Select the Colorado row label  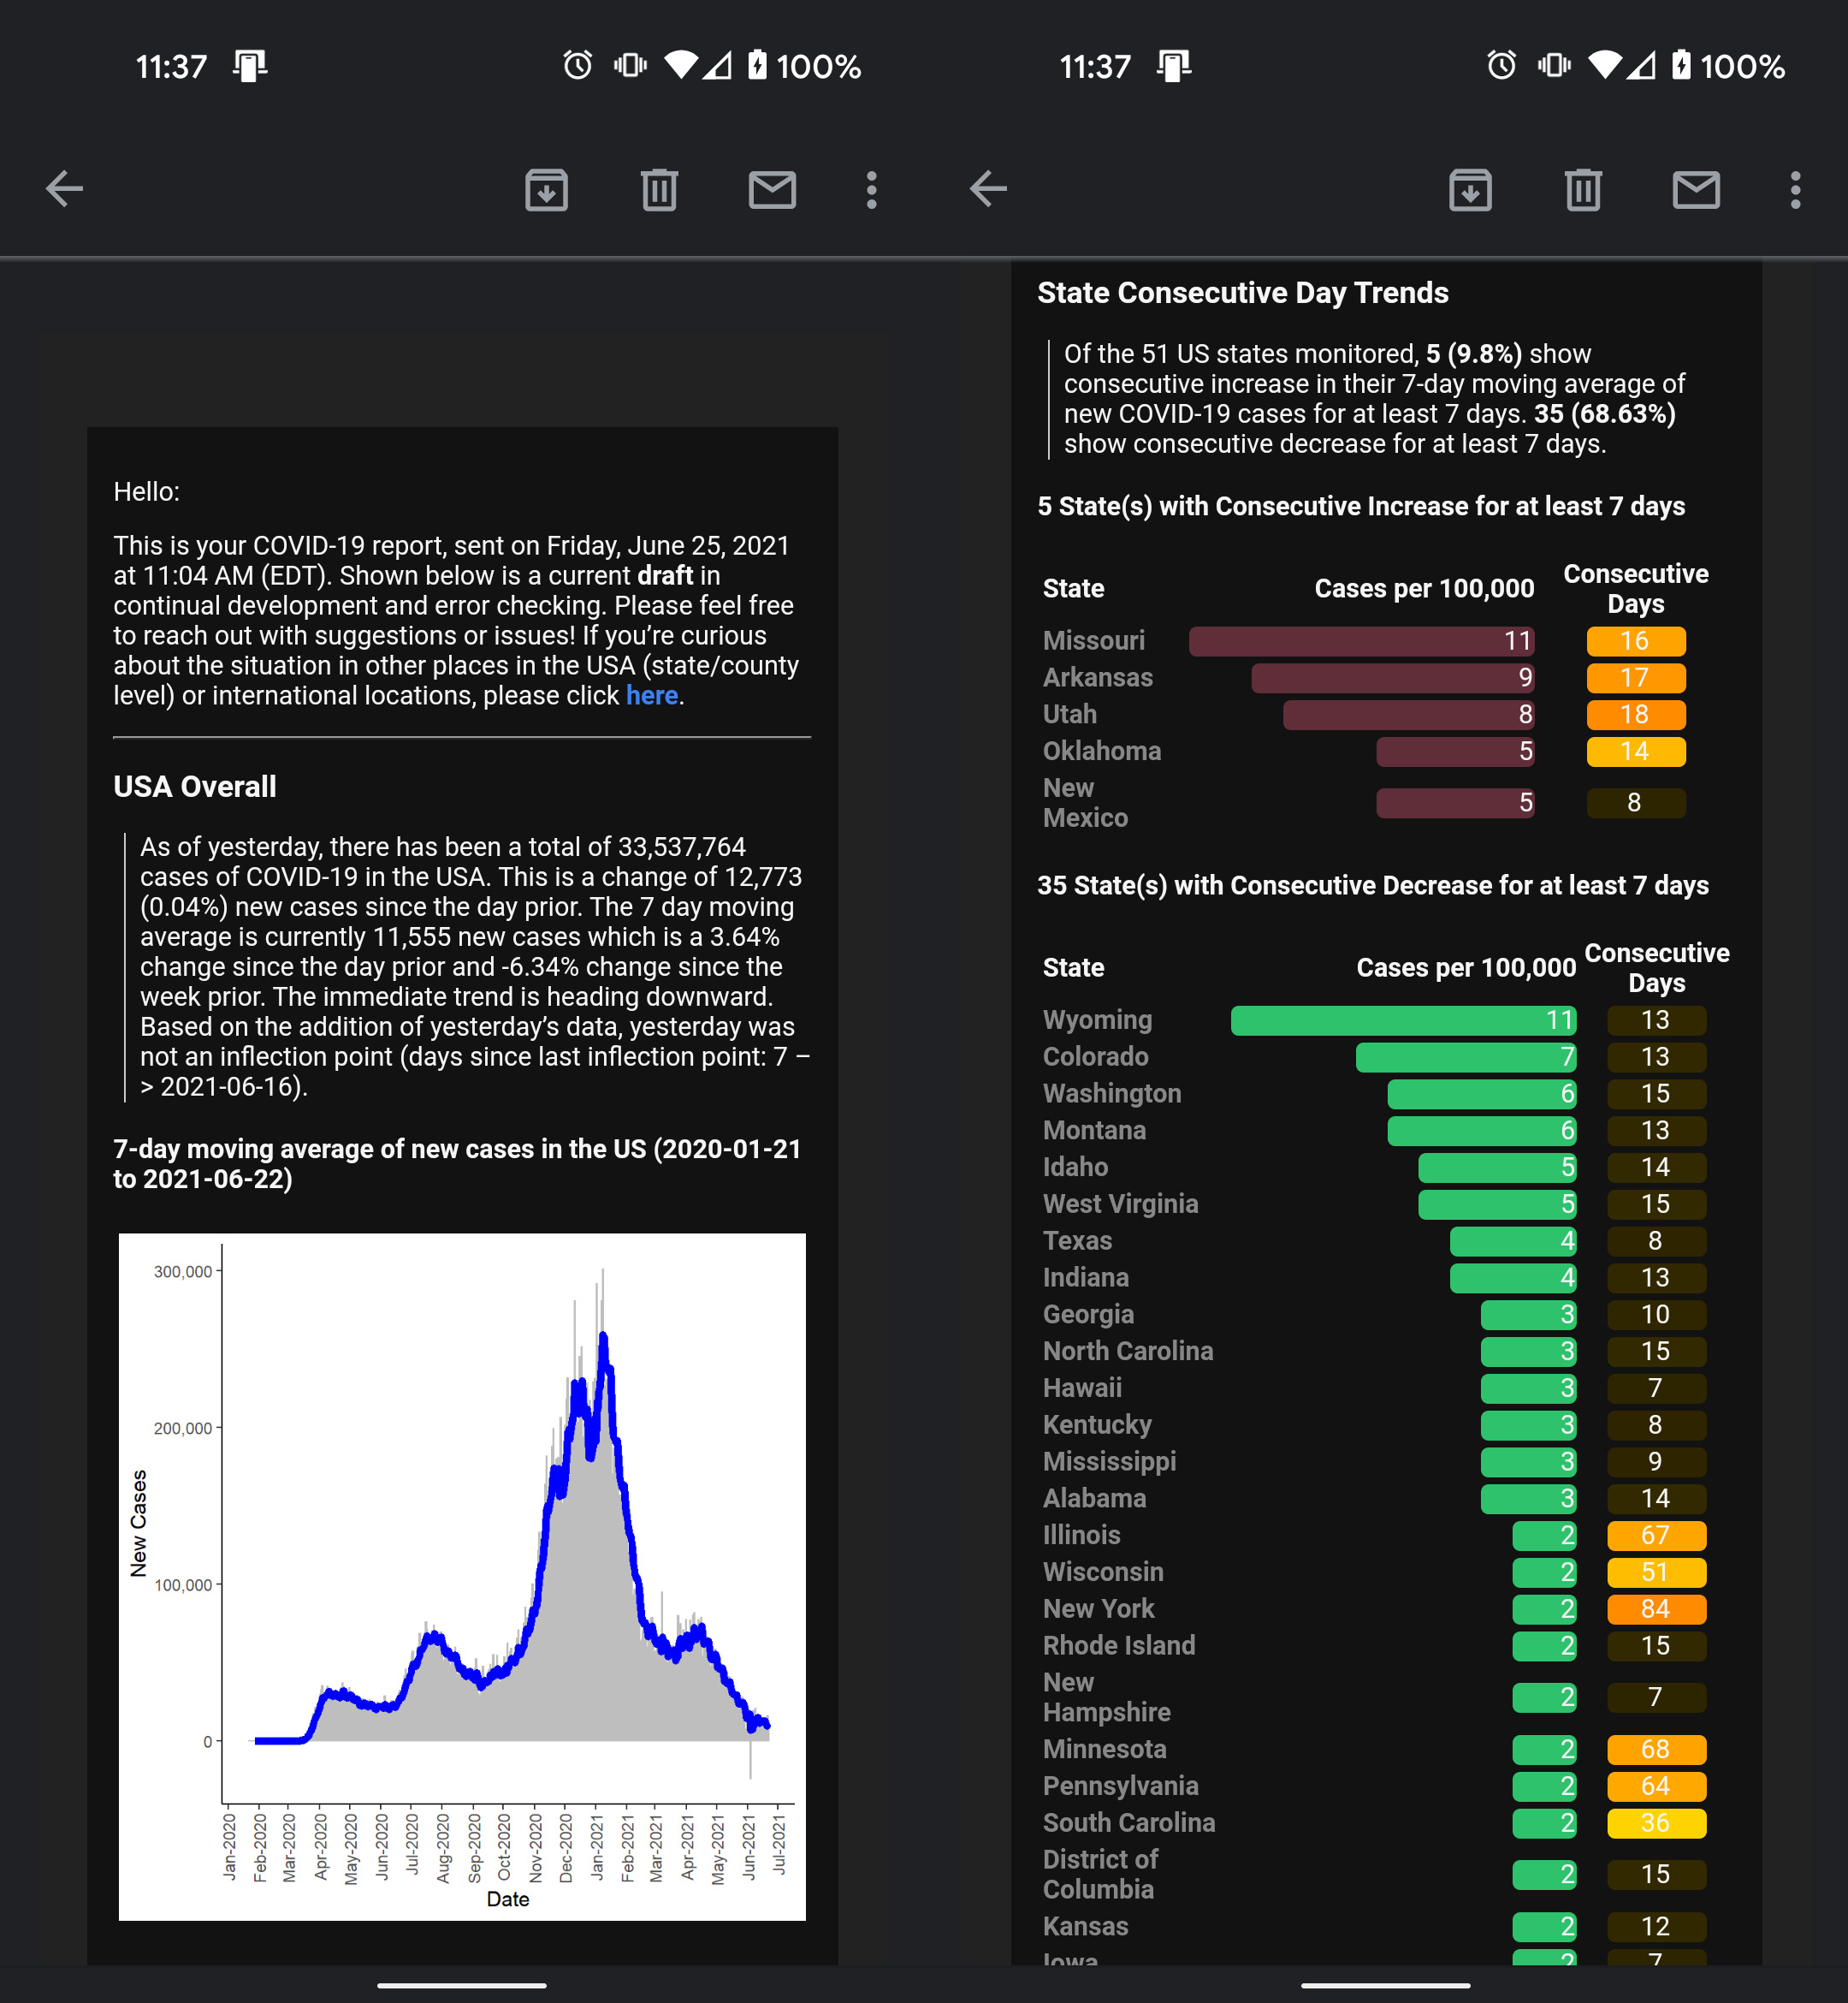pyautogui.click(x=1096, y=1056)
